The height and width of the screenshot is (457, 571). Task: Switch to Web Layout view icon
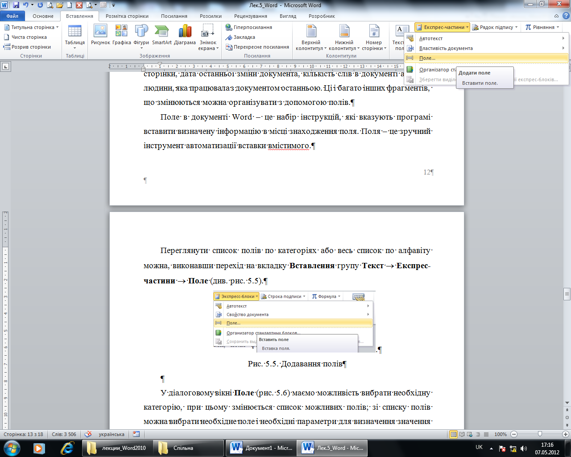click(x=470, y=434)
